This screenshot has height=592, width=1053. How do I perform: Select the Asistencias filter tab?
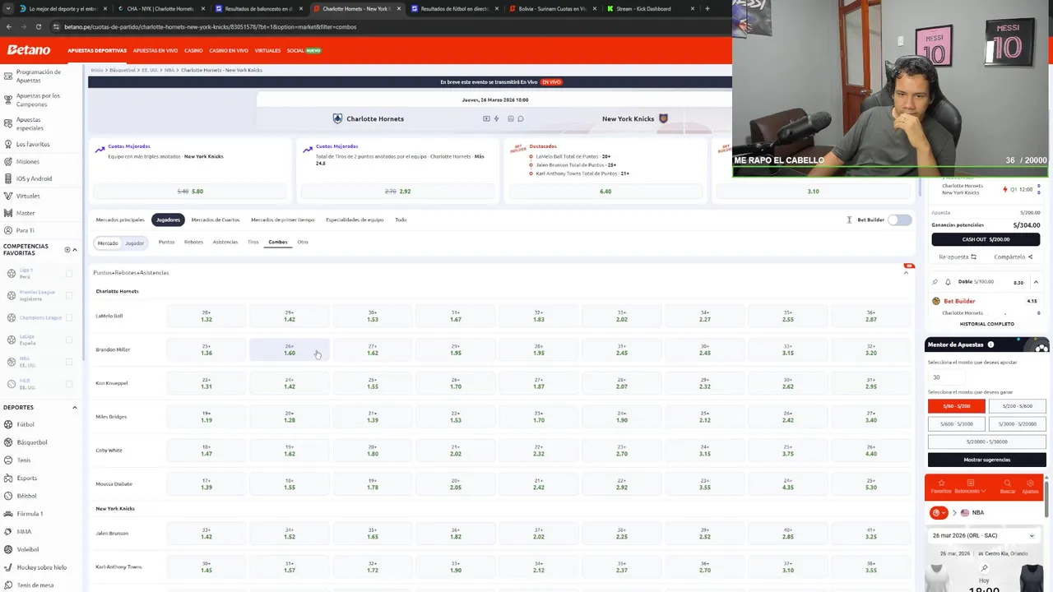[225, 242]
